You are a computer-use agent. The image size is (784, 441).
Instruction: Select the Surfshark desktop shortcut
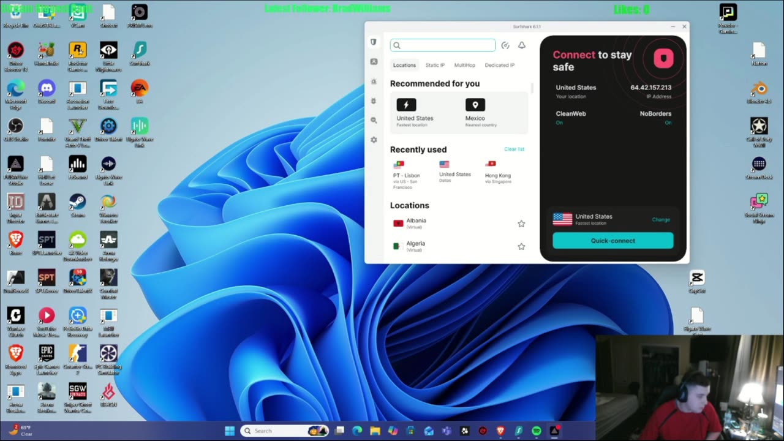tap(139, 53)
